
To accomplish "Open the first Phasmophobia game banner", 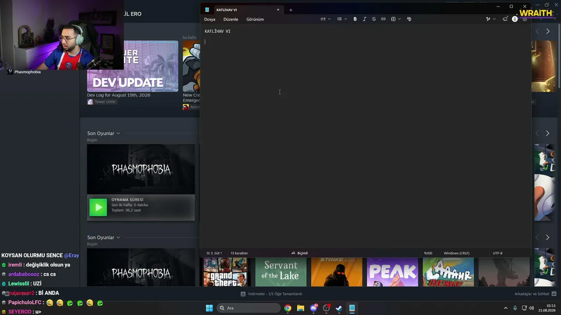I will tap(141, 169).
